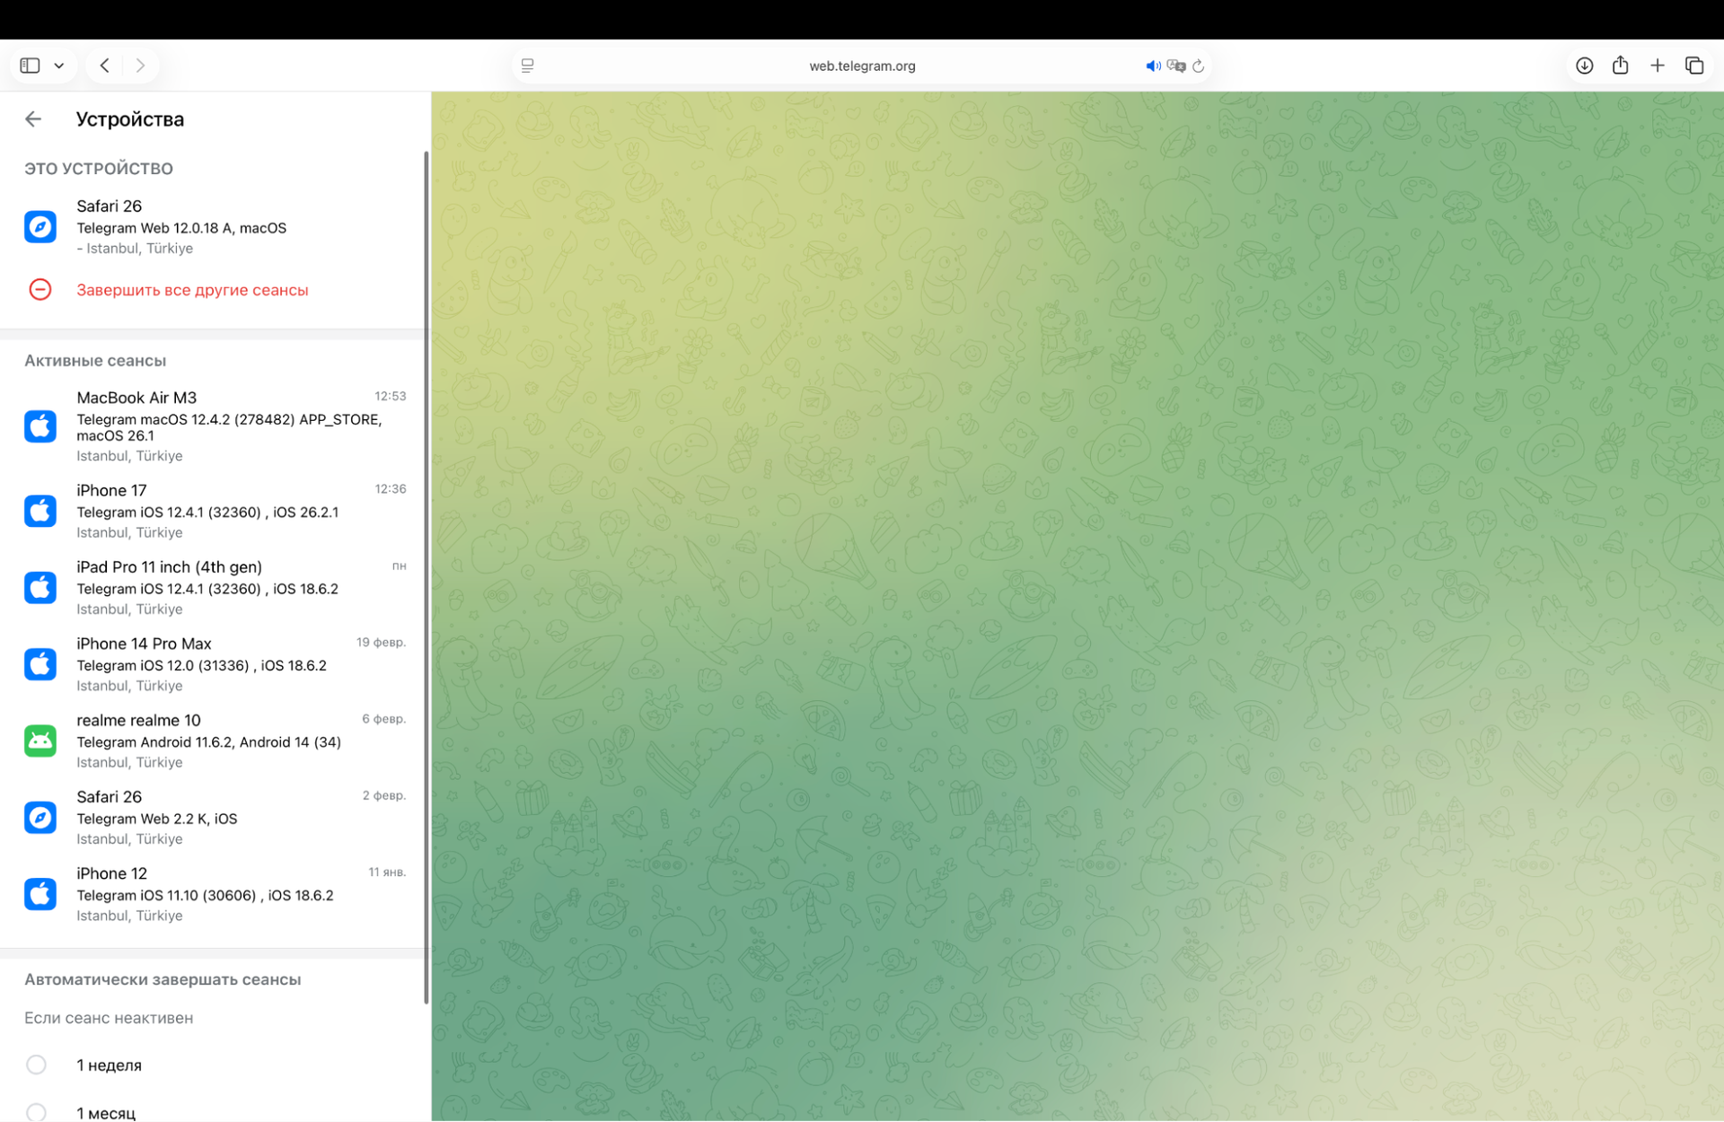Navigate back in Safari history

point(105,66)
